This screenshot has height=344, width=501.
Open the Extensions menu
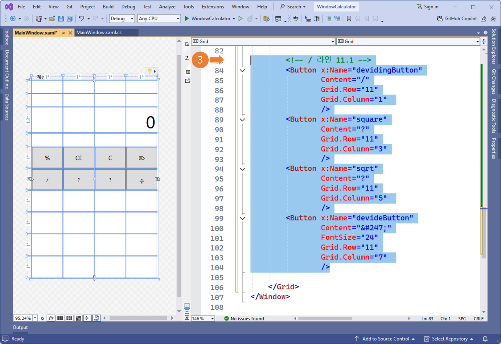coord(213,6)
